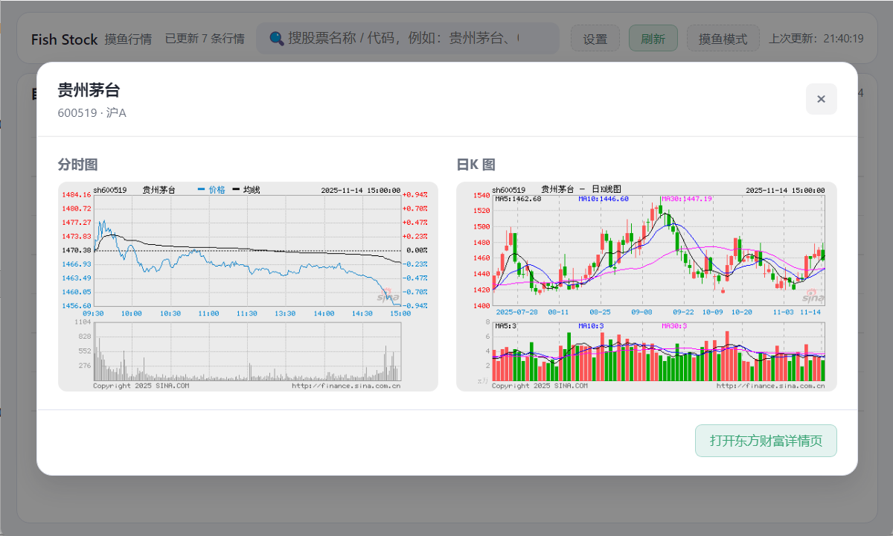Open the 设置 settings button
This screenshot has height=536, width=893.
595,39
